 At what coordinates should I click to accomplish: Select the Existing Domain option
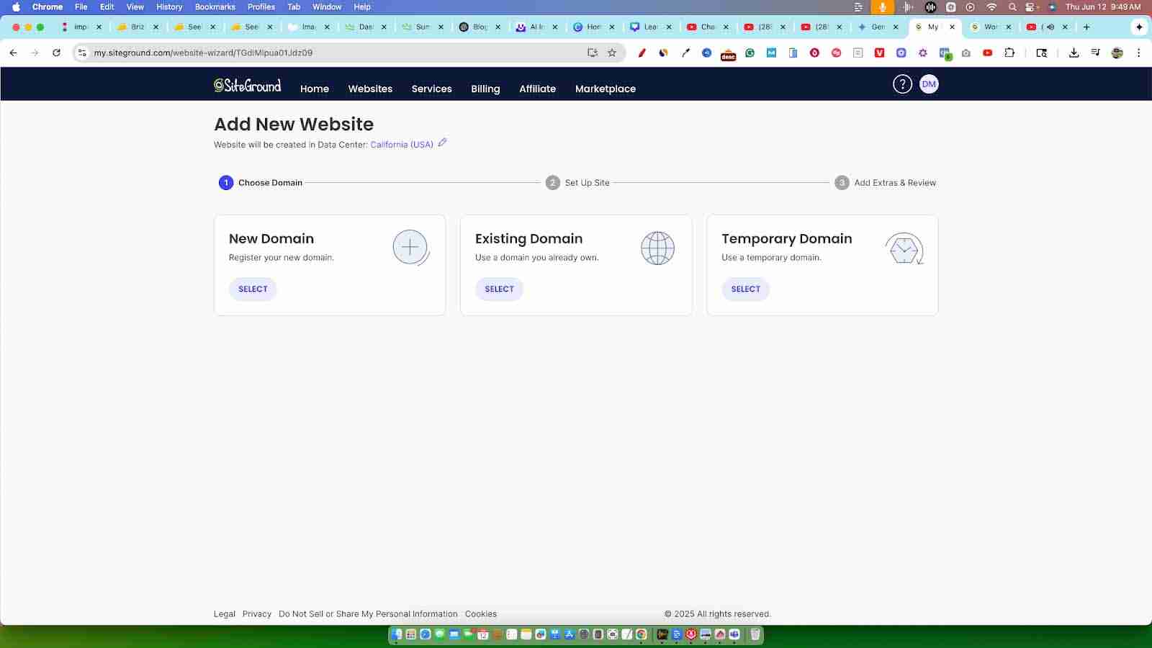[499, 289]
